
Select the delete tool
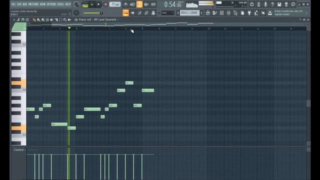click(x=47, y=20)
